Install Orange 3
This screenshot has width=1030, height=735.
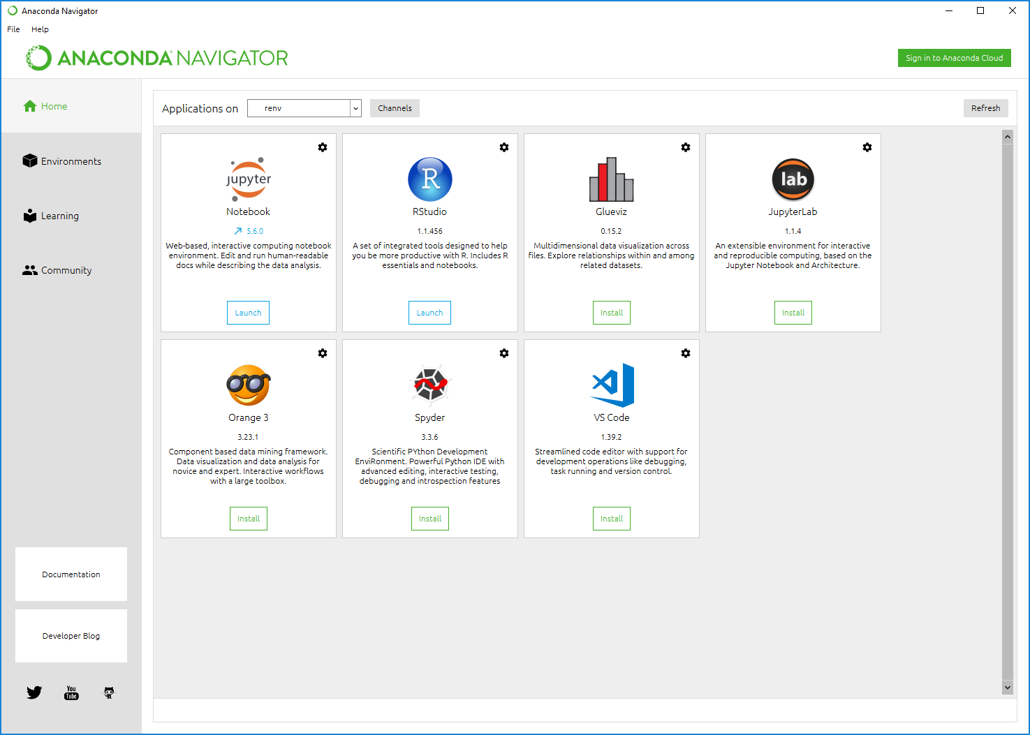(x=249, y=519)
